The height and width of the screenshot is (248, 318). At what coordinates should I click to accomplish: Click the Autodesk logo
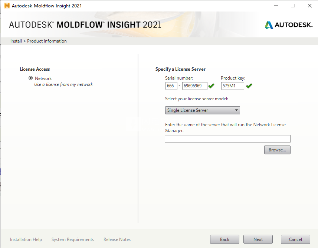click(289, 25)
